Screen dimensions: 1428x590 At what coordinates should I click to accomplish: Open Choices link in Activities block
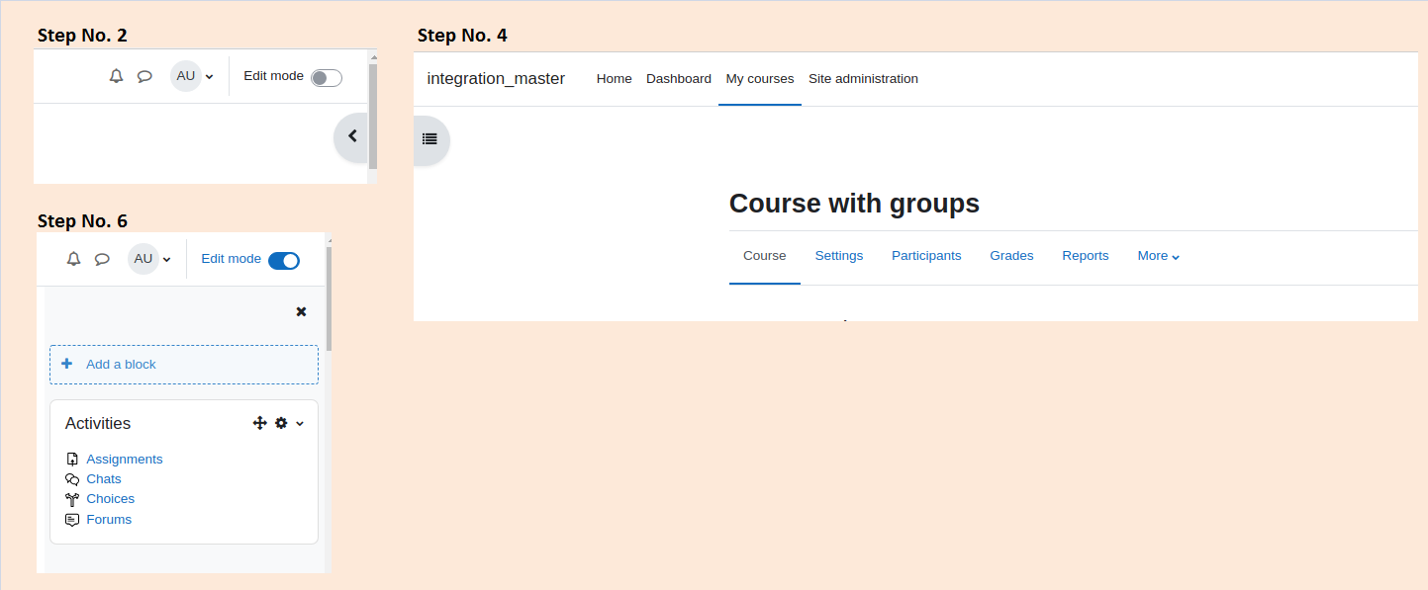pyautogui.click(x=111, y=499)
